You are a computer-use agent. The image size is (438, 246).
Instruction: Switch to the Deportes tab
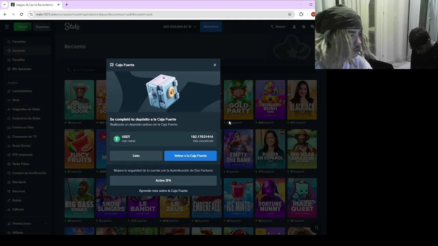click(42, 27)
